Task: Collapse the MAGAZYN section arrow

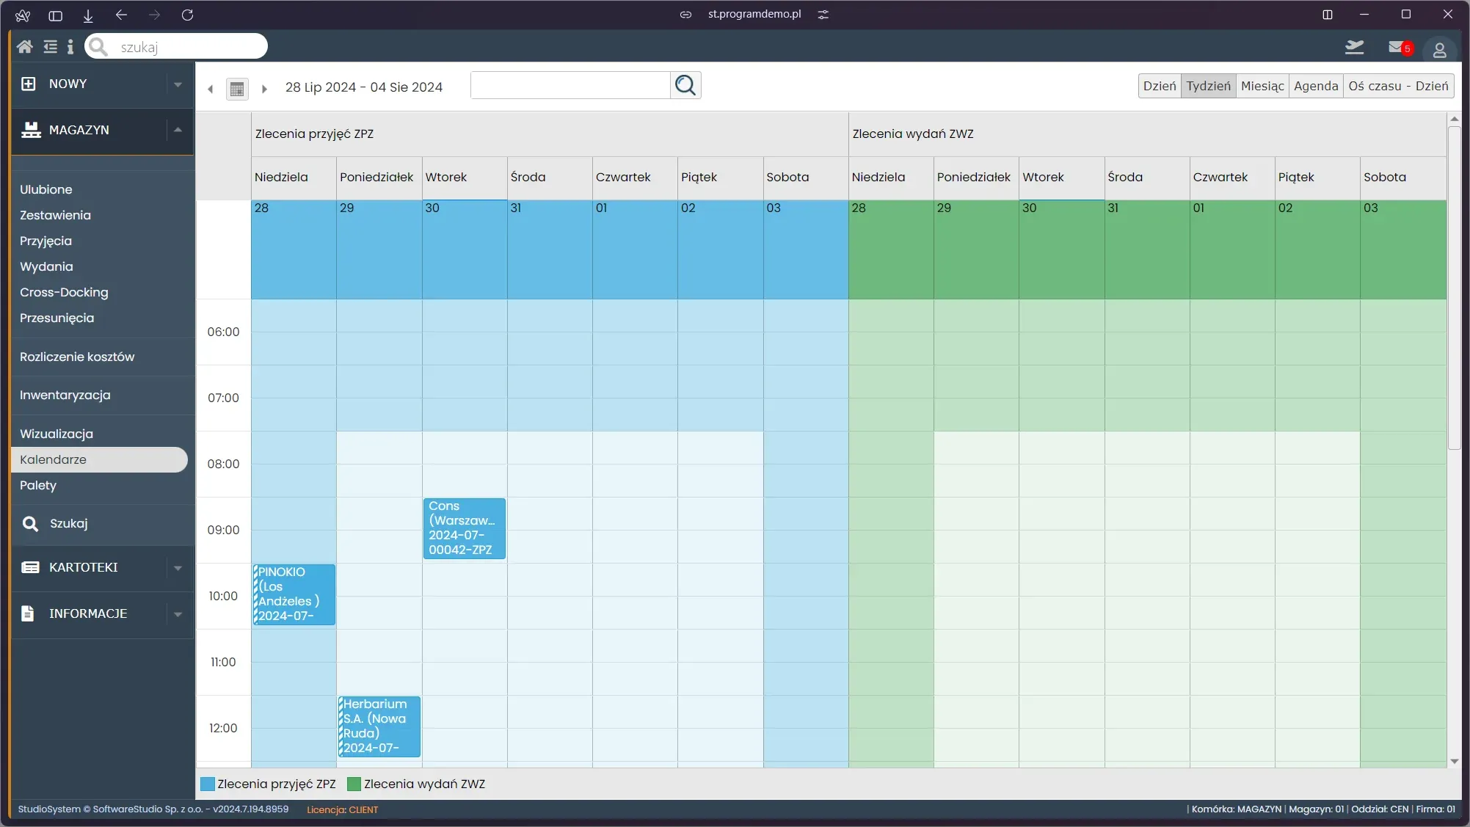Action: [x=178, y=130]
